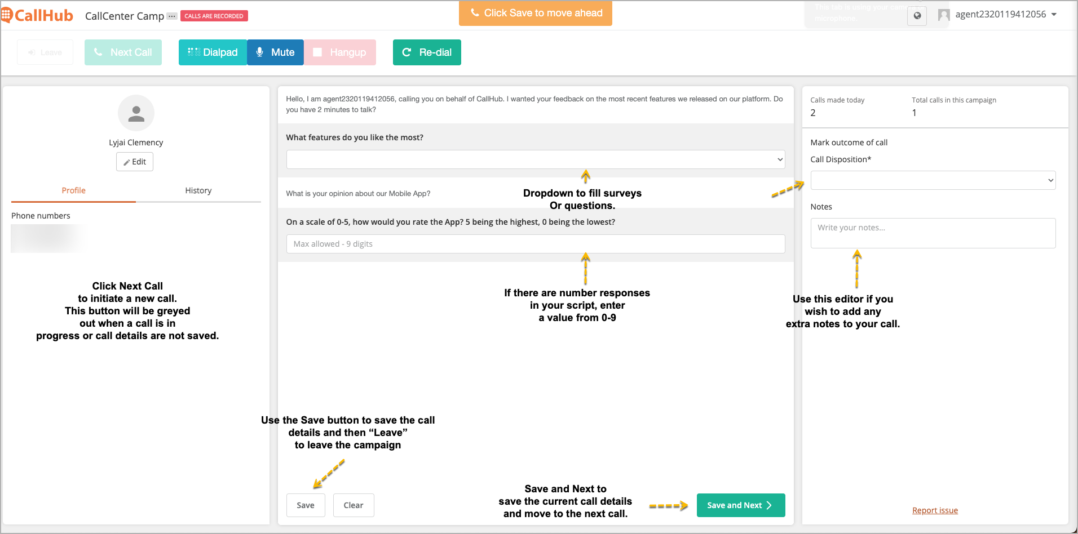Image resolution: width=1078 pixels, height=534 pixels.
Task: Re-dial the contact
Action: 427,52
